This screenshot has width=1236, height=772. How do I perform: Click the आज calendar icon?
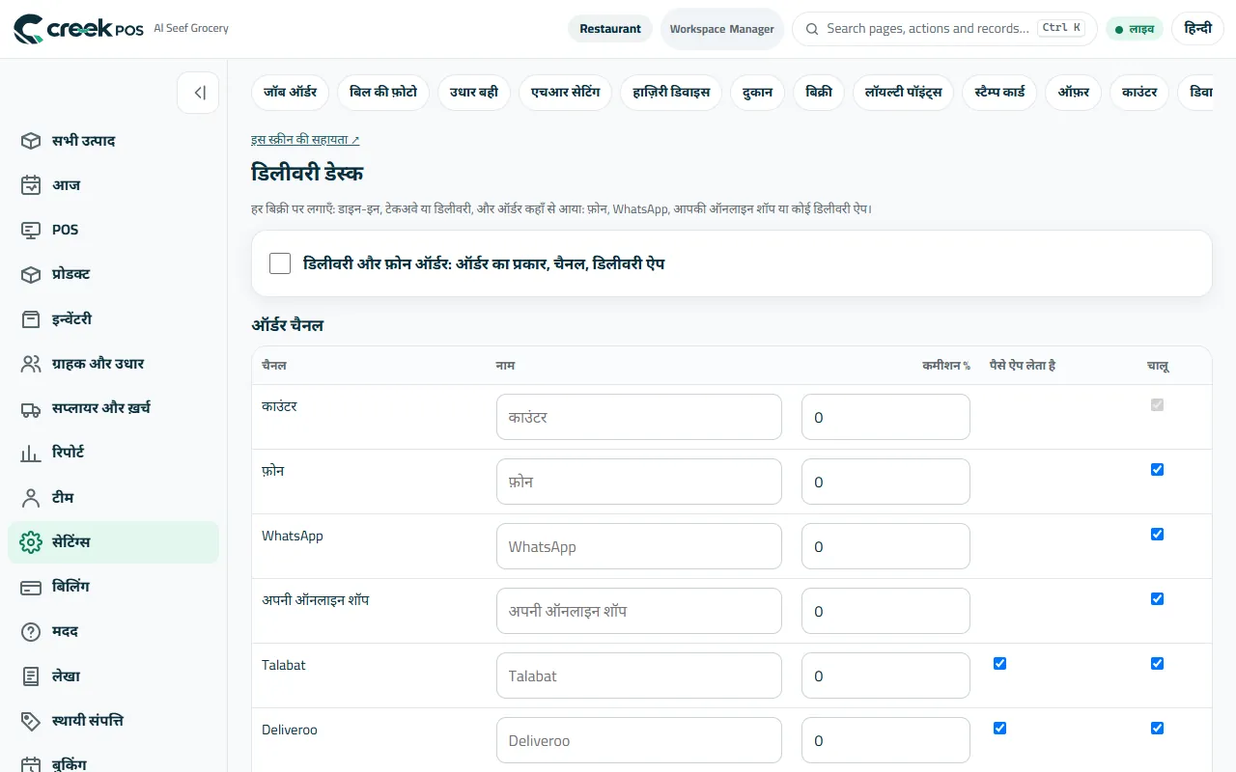pyautogui.click(x=31, y=185)
